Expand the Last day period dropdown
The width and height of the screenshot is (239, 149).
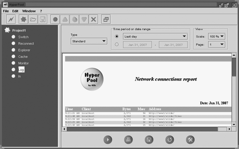[x=155, y=37]
